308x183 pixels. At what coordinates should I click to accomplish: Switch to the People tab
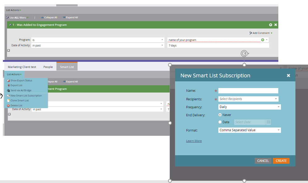point(48,67)
